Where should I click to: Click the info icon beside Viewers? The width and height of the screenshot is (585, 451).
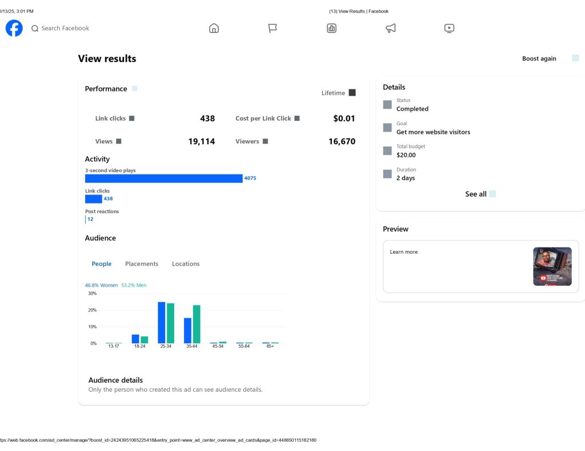point(265,141)
